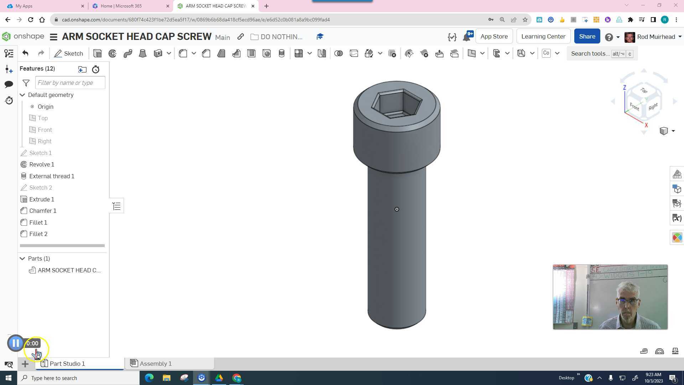Image resolution: width=684 pixels, height=385 pixels.
Task: Open the Learning Center
Action: (543, 36)
